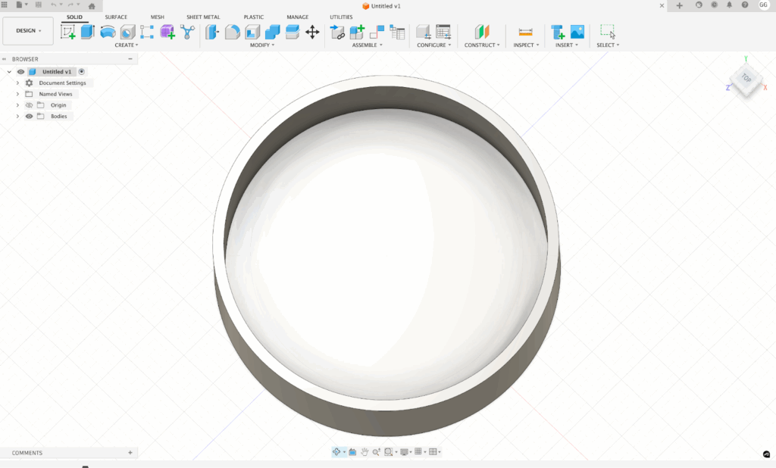The width and height of the screenshot is (776, 468).
Task: Show the Origin folder with eye icon
Action: [x=29, y=105]
